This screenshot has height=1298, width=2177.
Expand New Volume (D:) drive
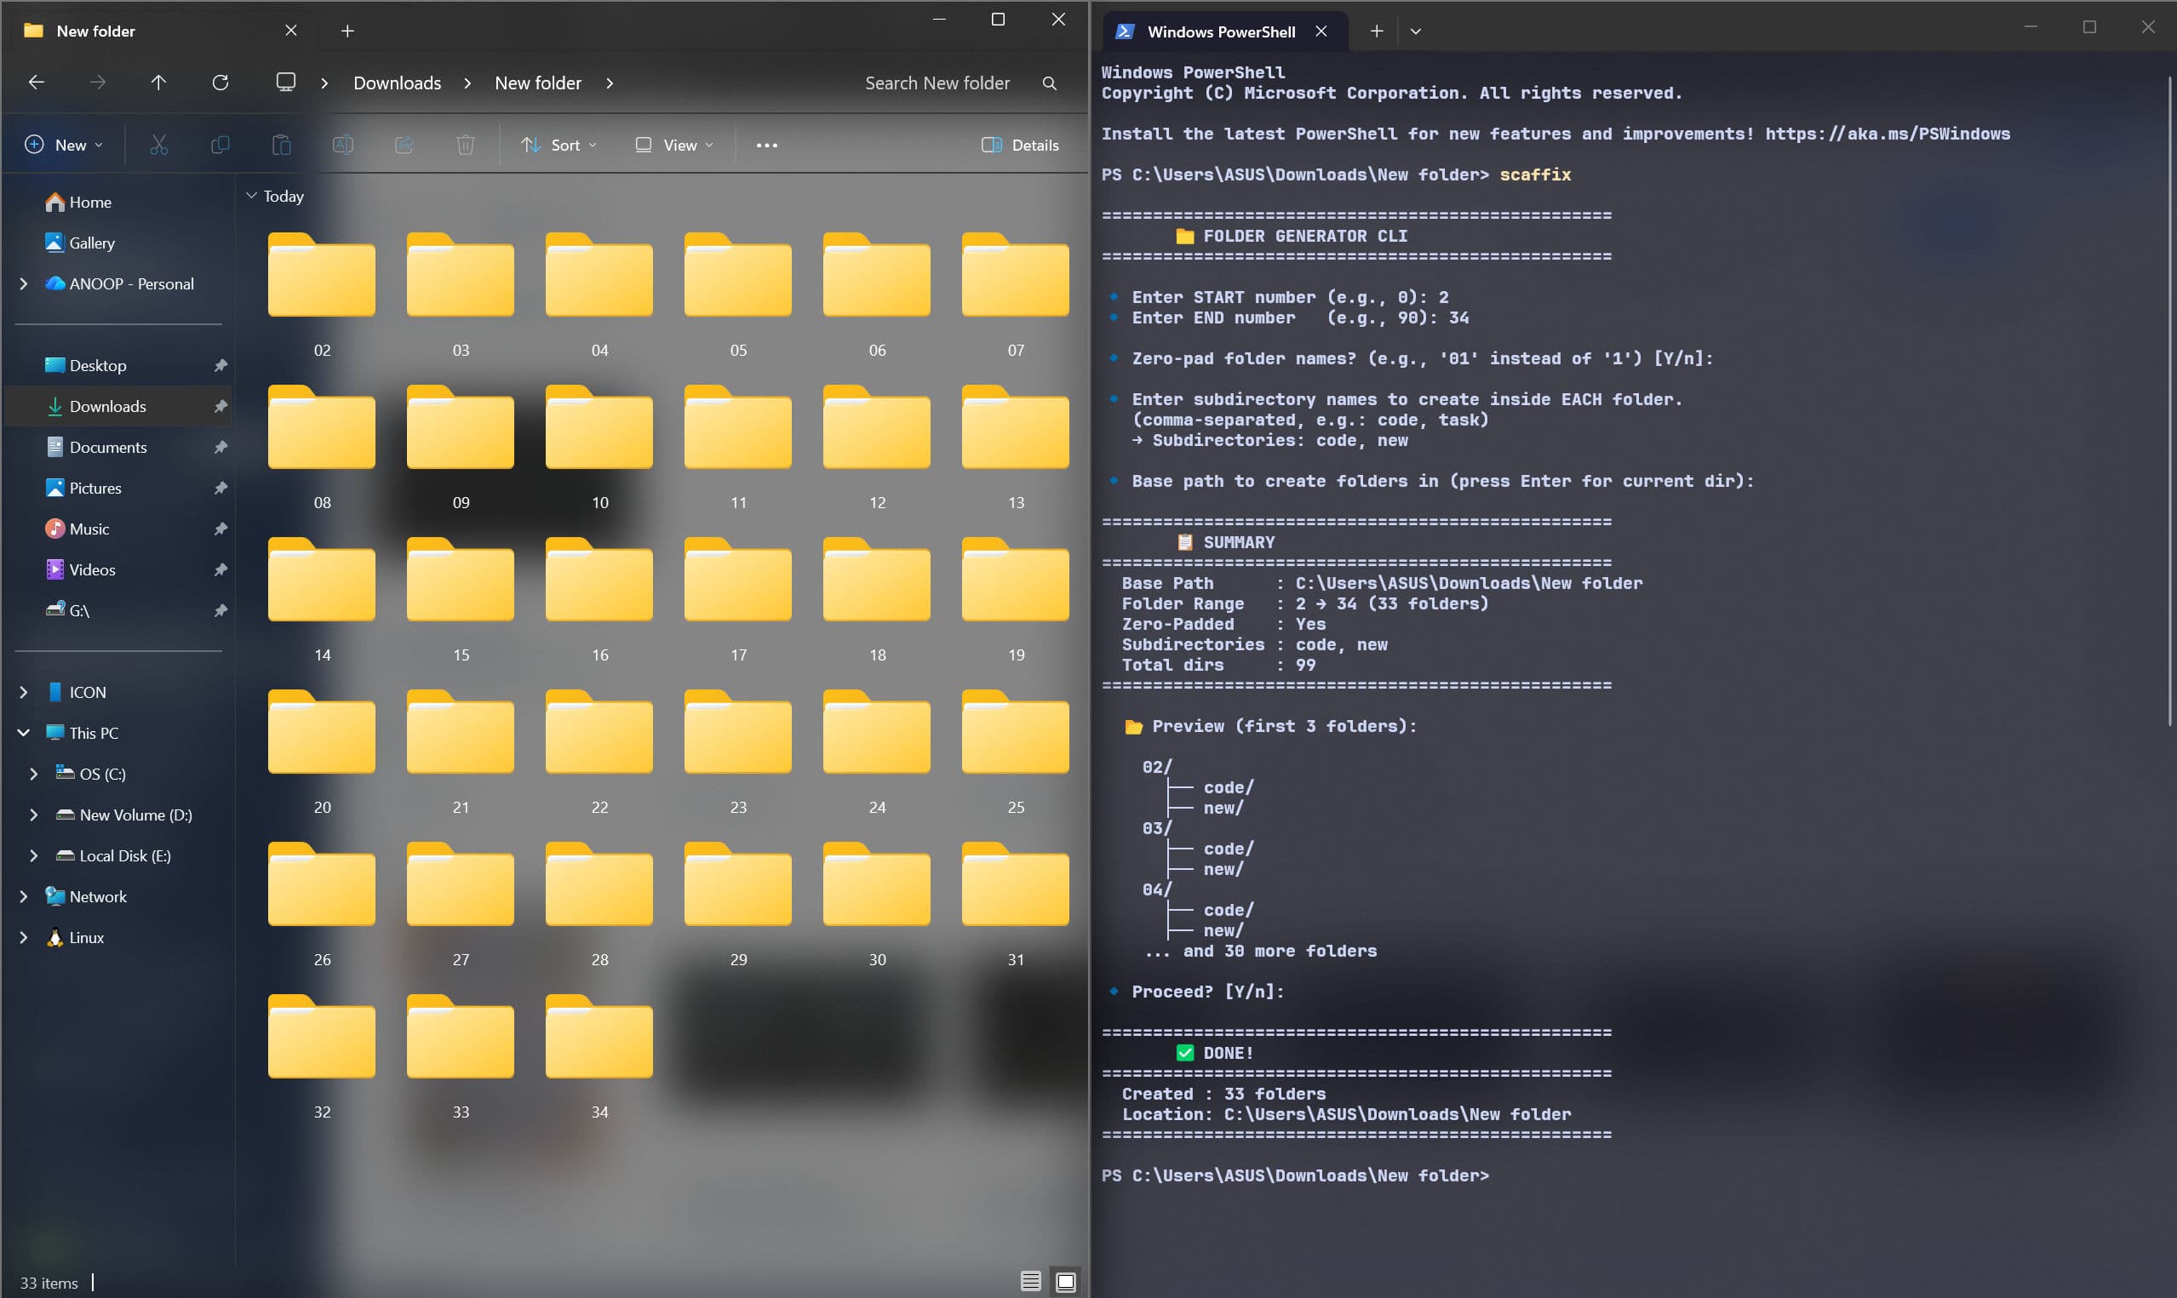33,815
